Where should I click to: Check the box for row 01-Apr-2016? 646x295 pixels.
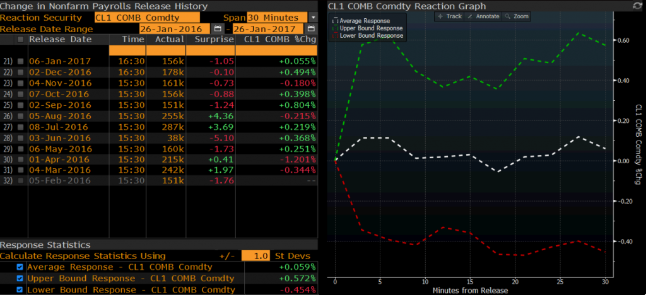(x=20, y=159)
